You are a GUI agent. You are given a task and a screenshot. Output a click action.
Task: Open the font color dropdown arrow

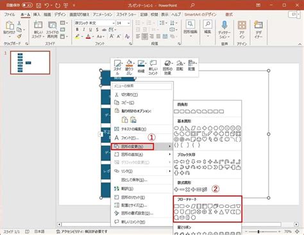click(93, 37)
